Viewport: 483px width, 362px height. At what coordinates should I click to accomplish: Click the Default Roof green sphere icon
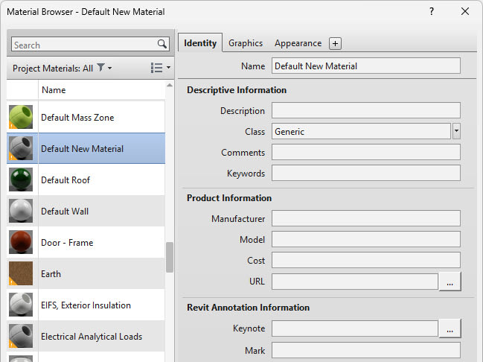coord(21,180)
